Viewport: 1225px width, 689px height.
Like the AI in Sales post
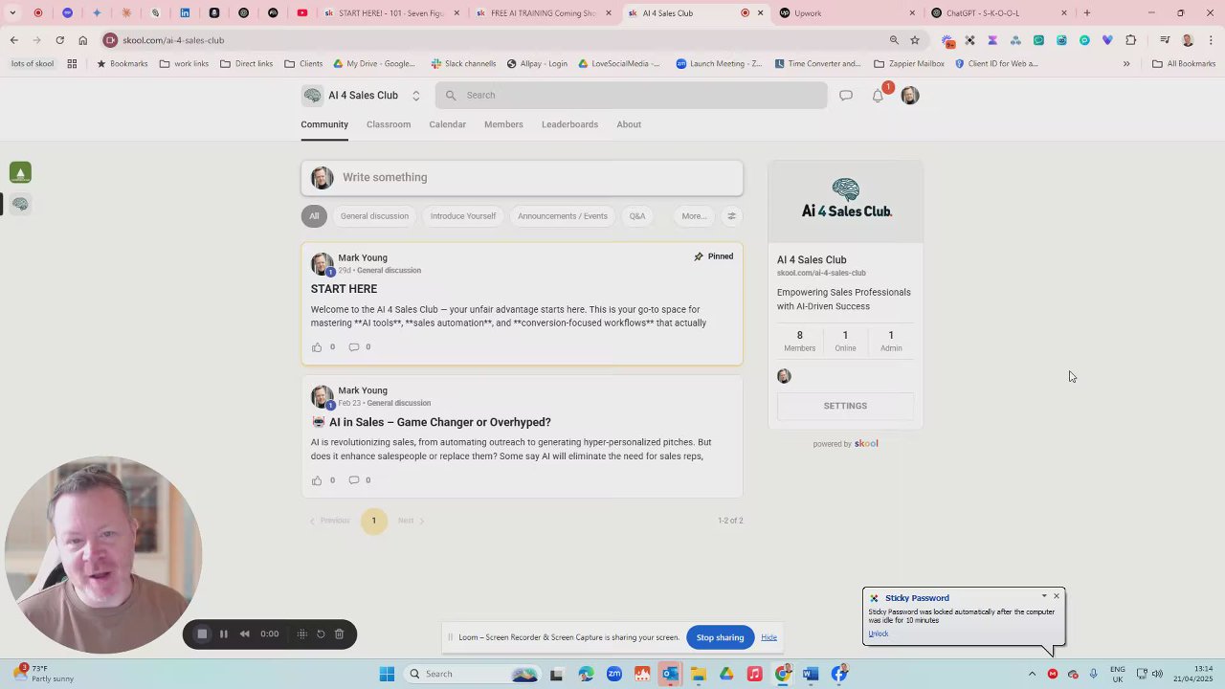tap(317, 480)
